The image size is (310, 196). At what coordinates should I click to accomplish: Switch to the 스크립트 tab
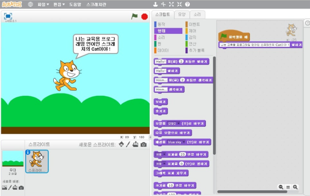tap(163, 14)
